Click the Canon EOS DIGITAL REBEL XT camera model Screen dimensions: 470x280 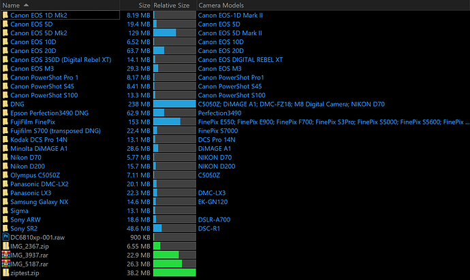click(240, 60)
